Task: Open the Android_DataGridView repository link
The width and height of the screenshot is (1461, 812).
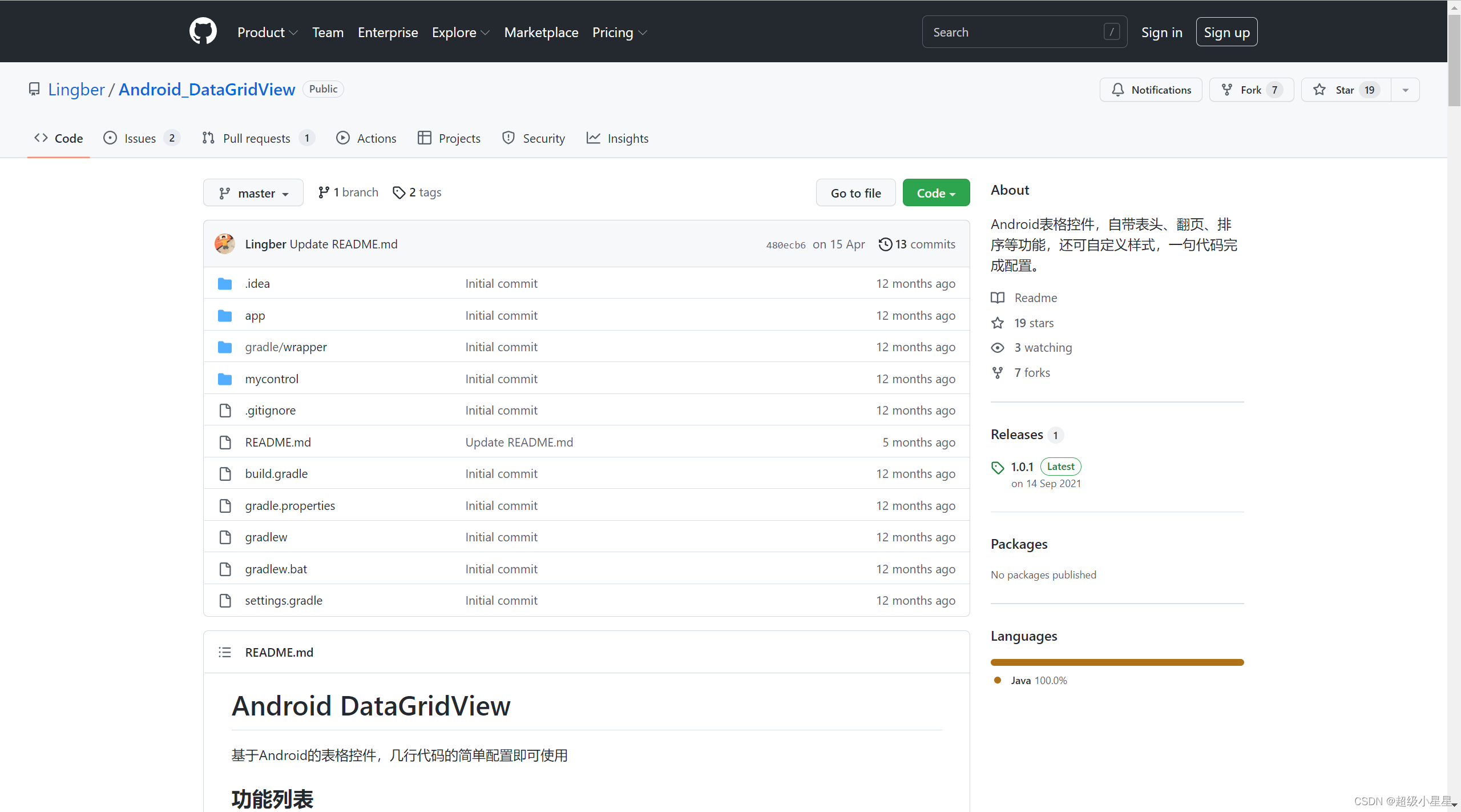Action: click(x=207, y=90)
